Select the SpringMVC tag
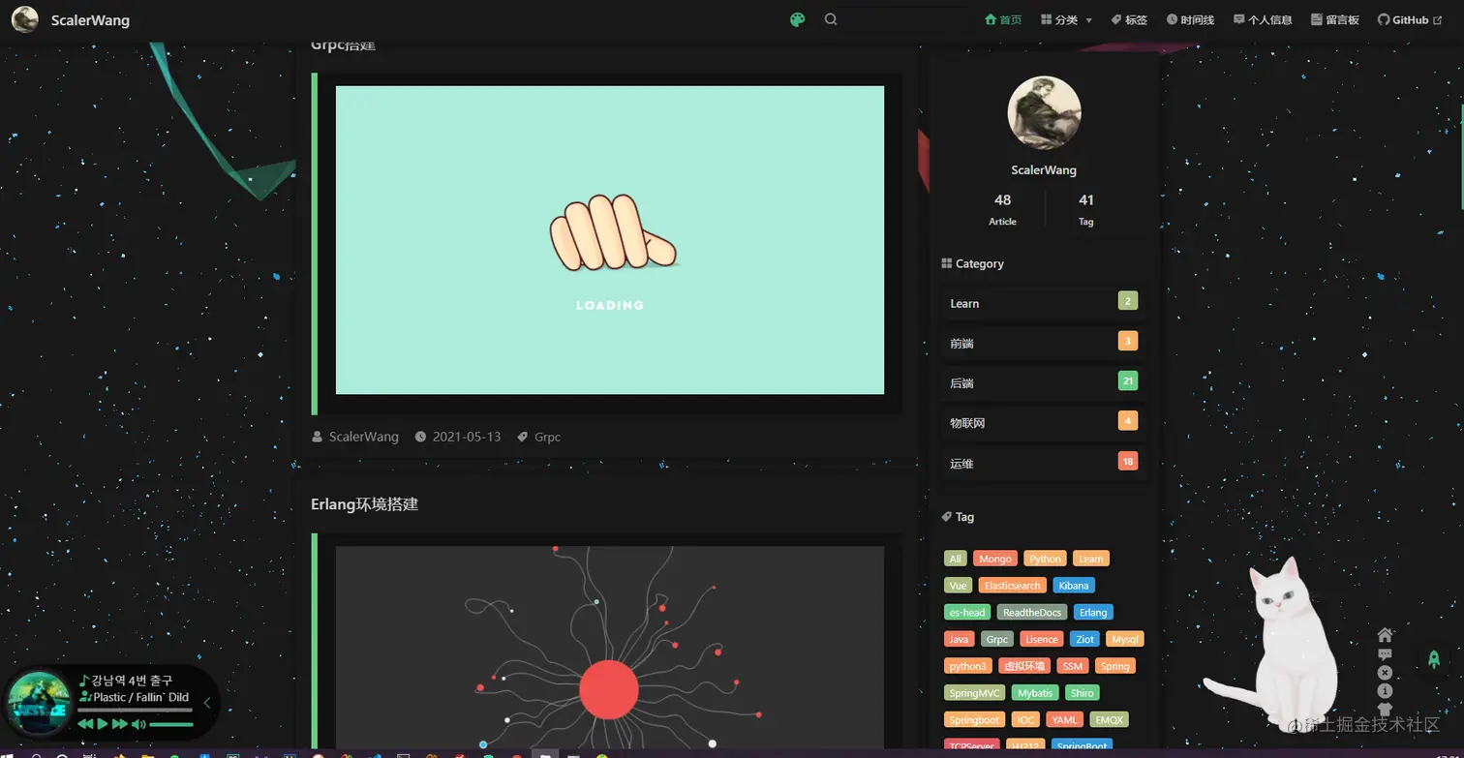The width and height of the screenshot is (1464, 758). [975, 693]
